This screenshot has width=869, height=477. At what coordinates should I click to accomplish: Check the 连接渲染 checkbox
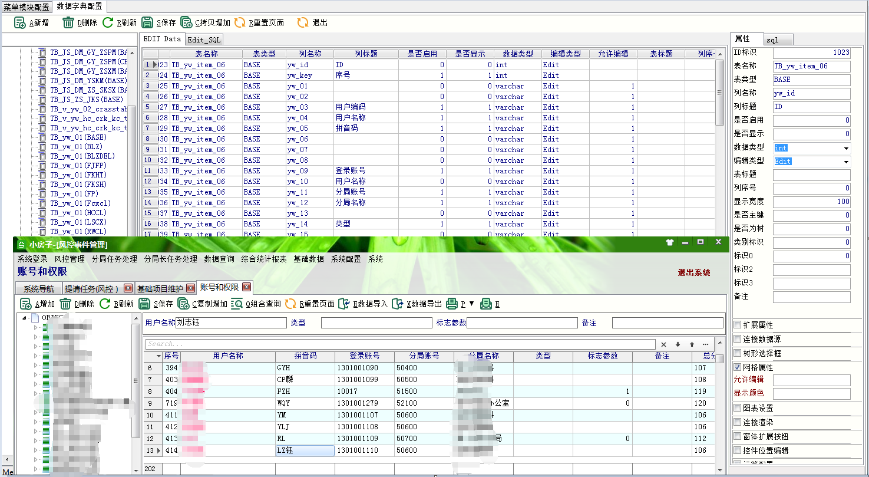738,422
